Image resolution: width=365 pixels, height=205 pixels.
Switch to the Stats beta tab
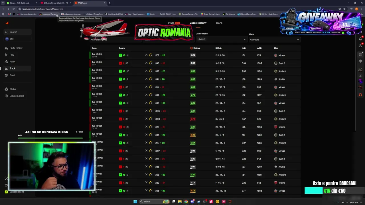tap(174, 23)
